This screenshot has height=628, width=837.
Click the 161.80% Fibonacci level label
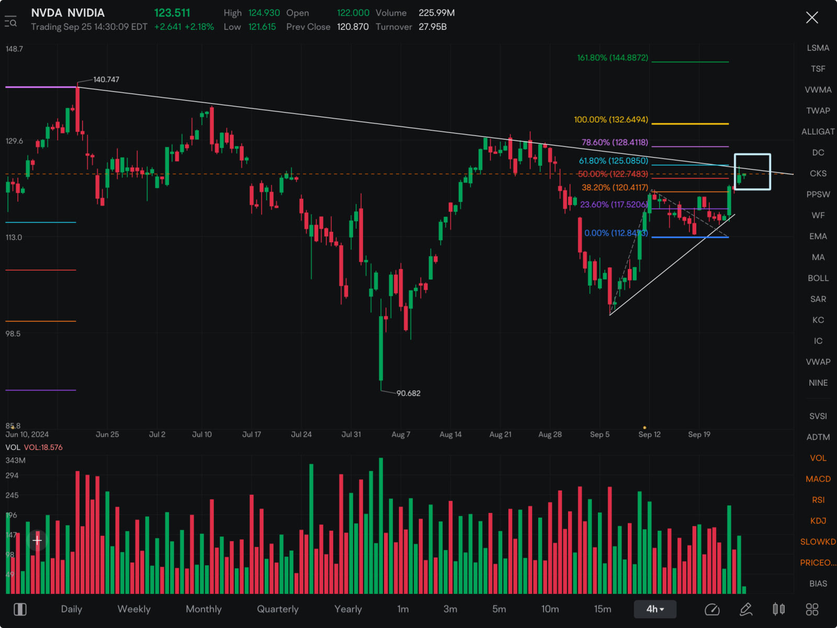(x=613, y=58)
